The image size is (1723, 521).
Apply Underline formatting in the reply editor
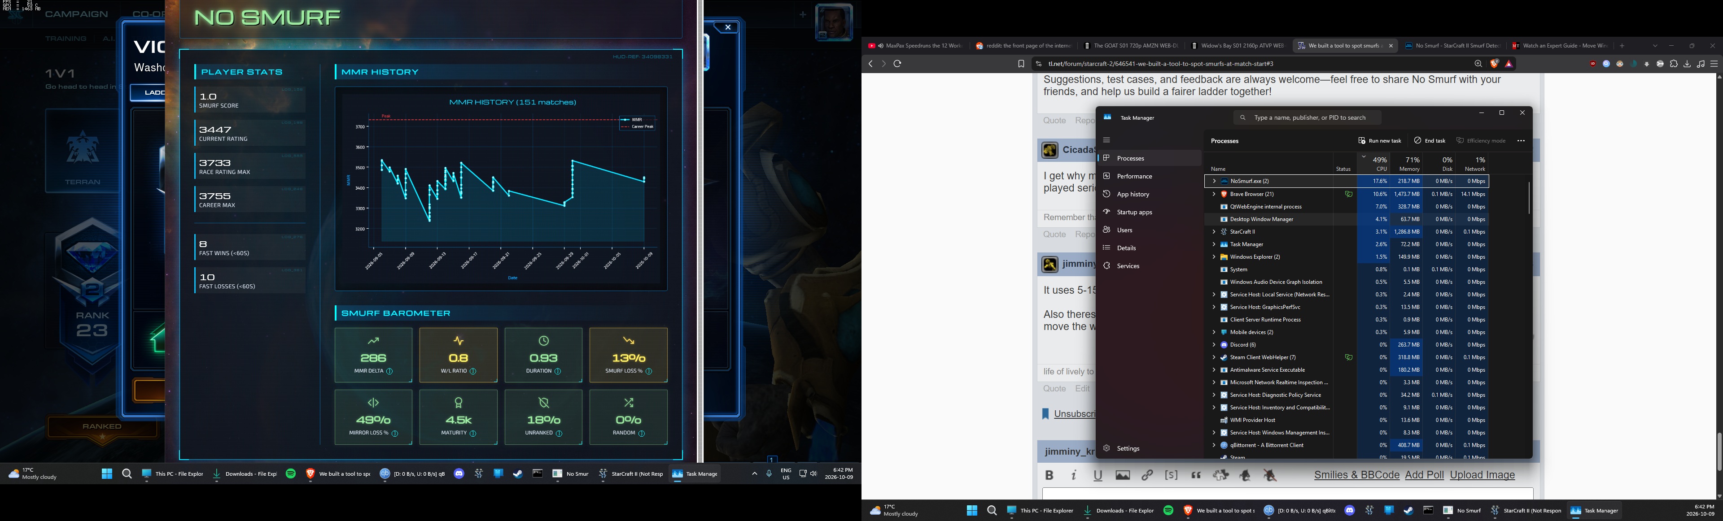coord(1098,475)
